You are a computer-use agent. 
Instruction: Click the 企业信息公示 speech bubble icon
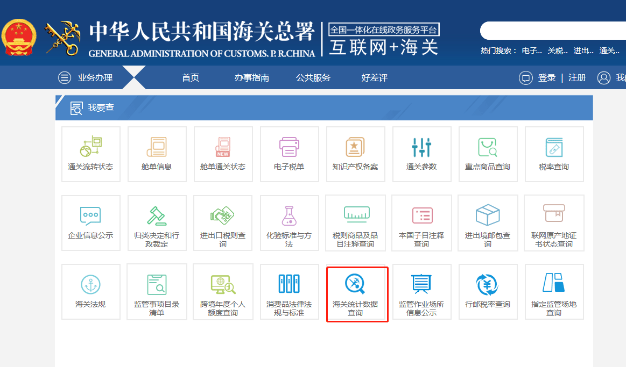click(x=90, y=223)
